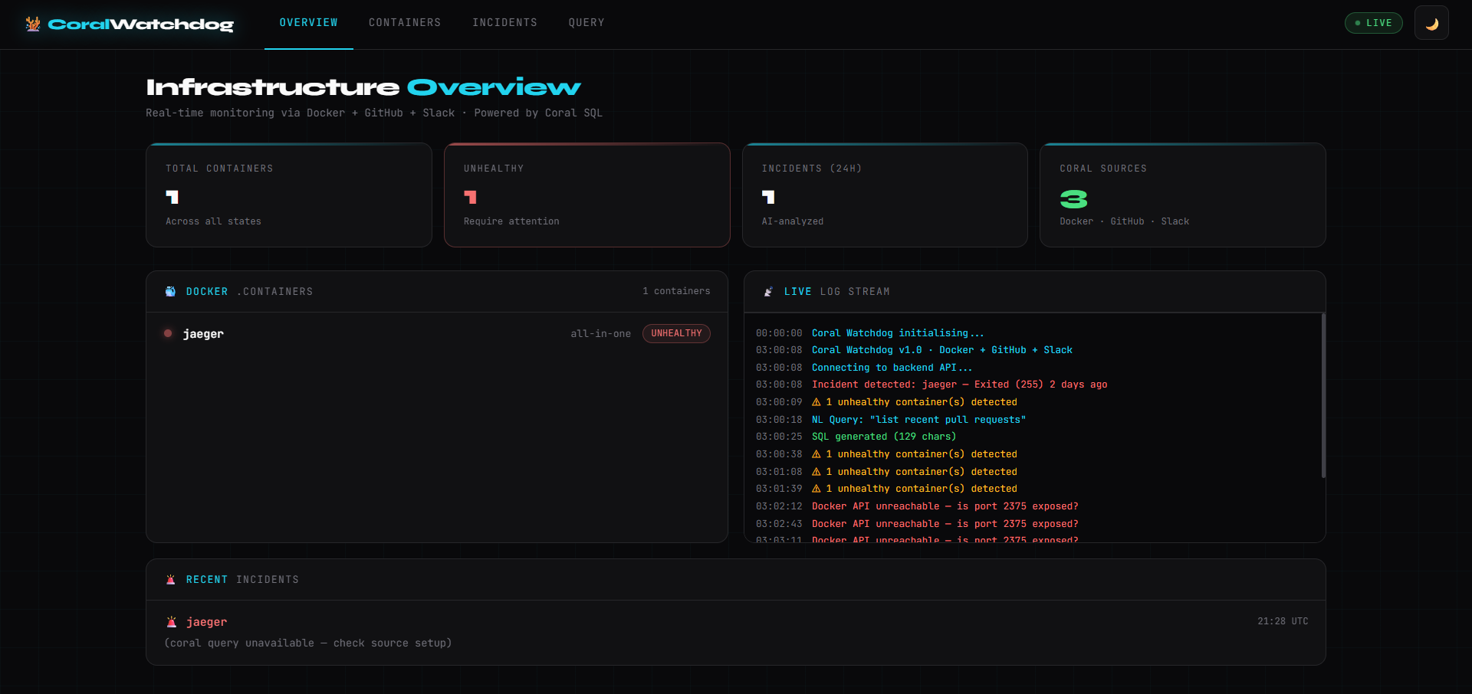
Task: Click the Recent Incidents siren icon
Action: tap(170, 580)
